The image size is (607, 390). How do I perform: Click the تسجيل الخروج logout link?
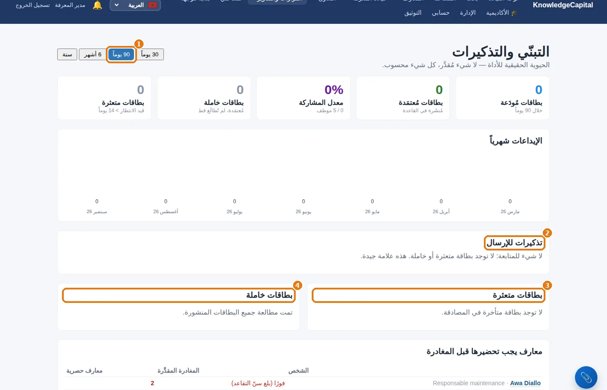coord(33,5)
